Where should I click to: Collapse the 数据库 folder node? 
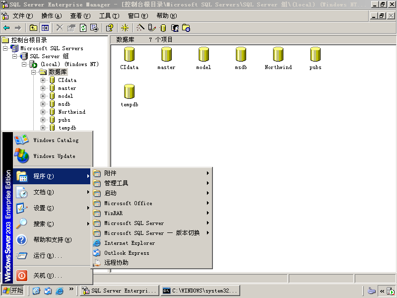click(33, 72)
